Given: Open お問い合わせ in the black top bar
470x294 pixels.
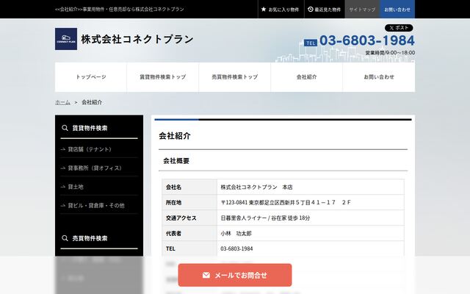Looking at the screenshot, I should click(397, 10).
